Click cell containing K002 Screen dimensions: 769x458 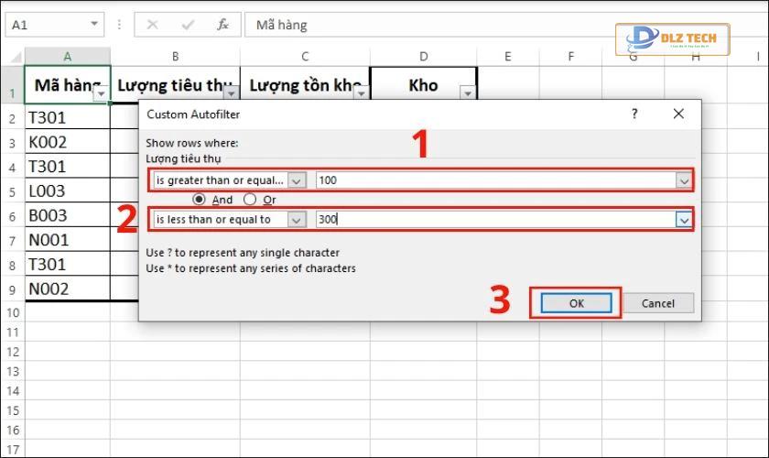tap(68, 142)
